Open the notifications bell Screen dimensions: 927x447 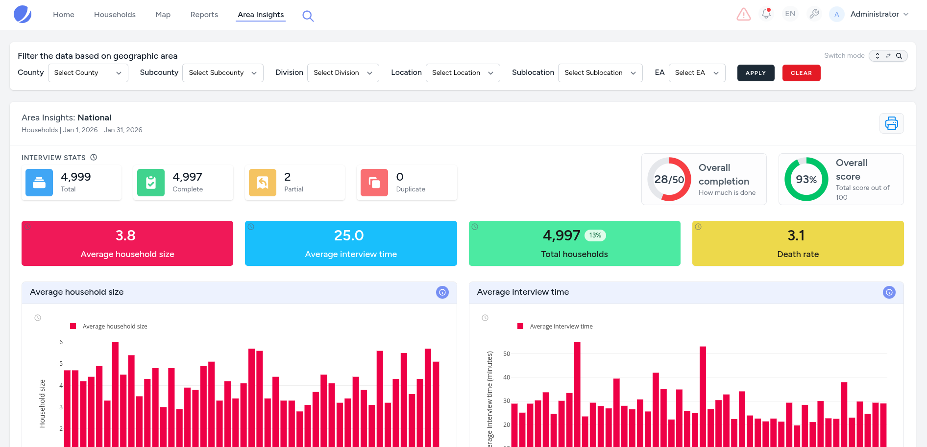click(766, 14)
